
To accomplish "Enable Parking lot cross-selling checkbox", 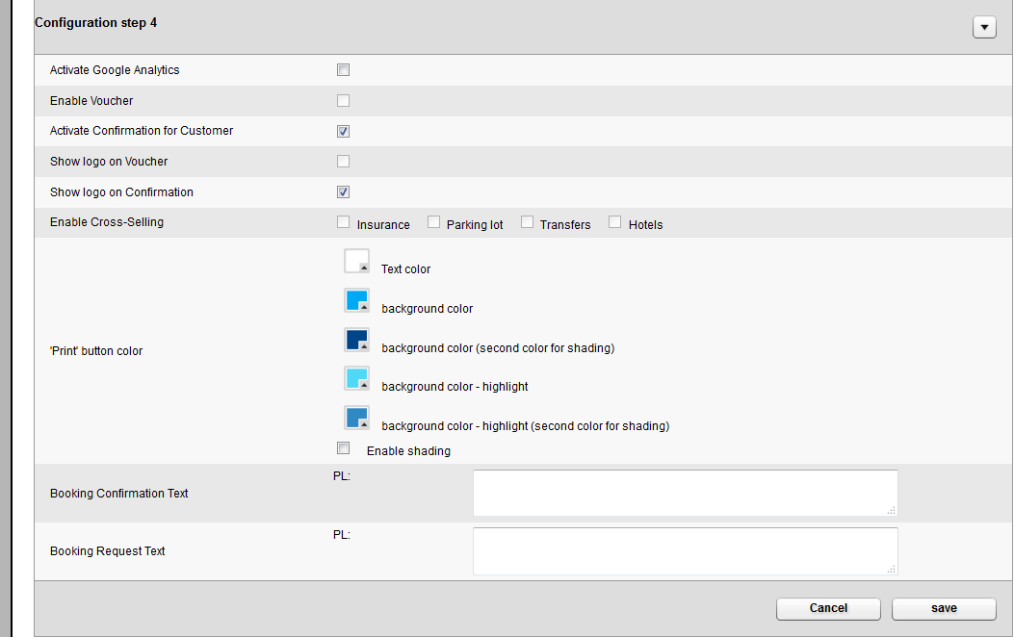I will tap(434, 222).
